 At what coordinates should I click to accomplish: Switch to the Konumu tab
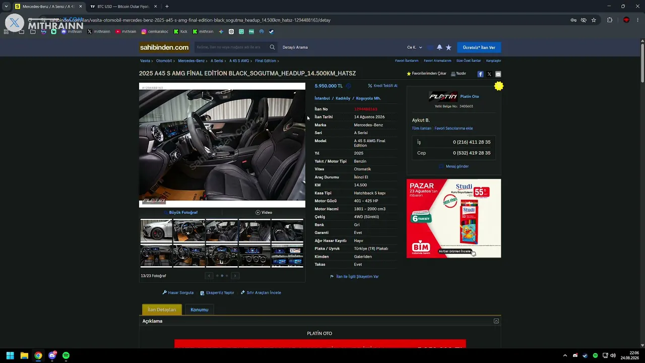(x=200, y=310)
